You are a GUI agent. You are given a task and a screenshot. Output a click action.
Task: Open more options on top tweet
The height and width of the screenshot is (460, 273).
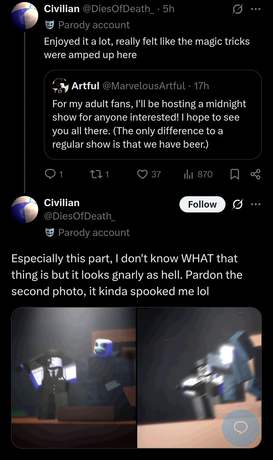[x=255, y=9]
